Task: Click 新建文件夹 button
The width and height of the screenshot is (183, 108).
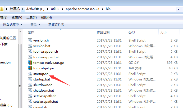Action: coord(56,25)
